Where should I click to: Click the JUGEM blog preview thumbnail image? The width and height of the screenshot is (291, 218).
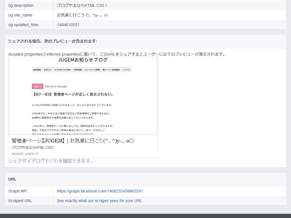pos(83,96)
